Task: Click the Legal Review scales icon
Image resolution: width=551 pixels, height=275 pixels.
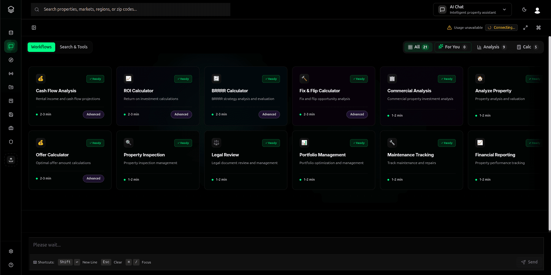Action: tap(216, 143)
